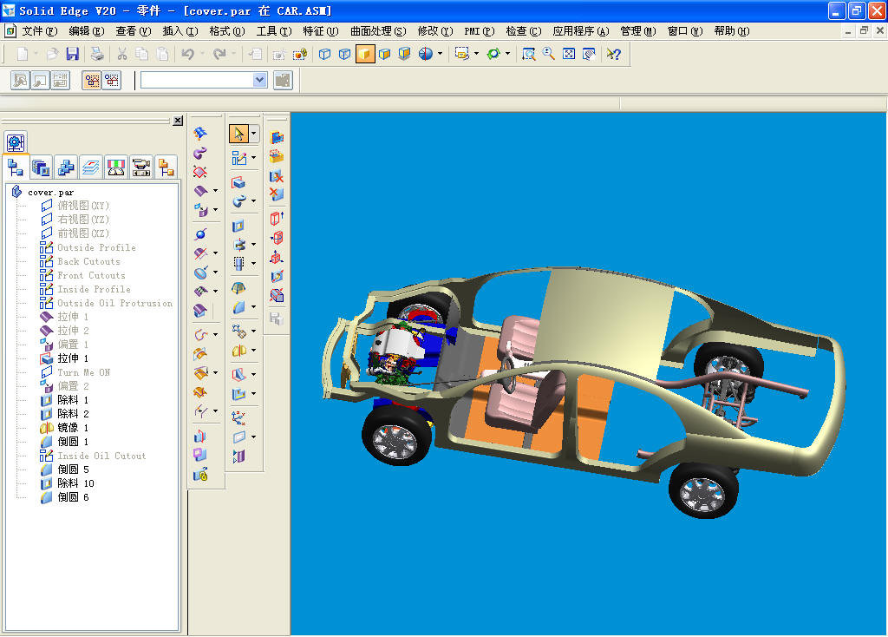Click the Zoom magnifier icon
888x637 pixels.
coord(548,54)
